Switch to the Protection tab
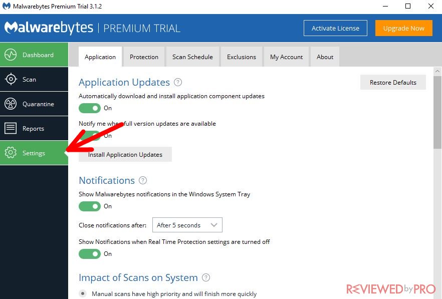 tap(144, 57)
